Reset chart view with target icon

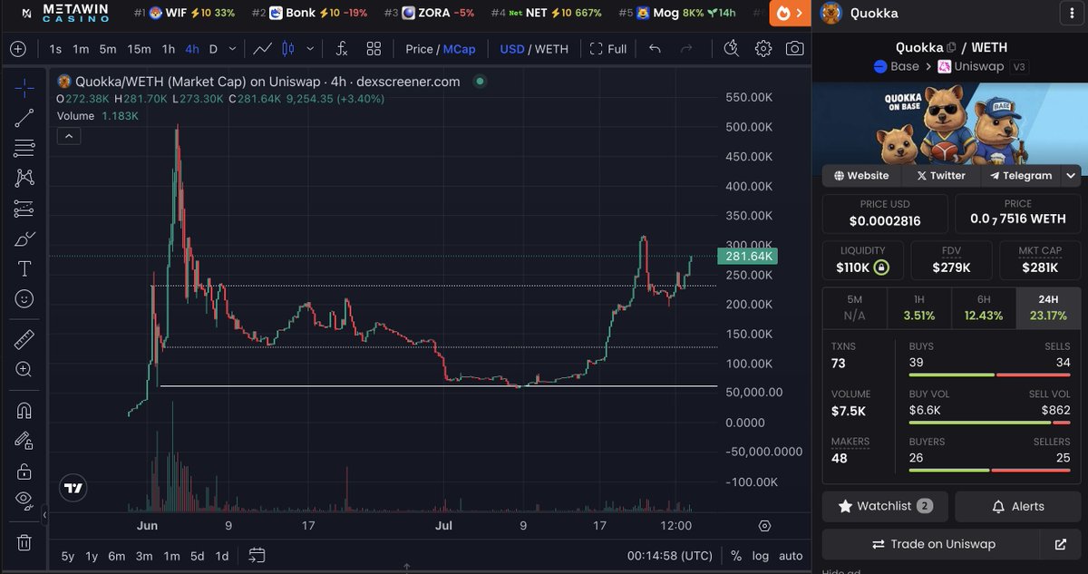coord(764,526)
